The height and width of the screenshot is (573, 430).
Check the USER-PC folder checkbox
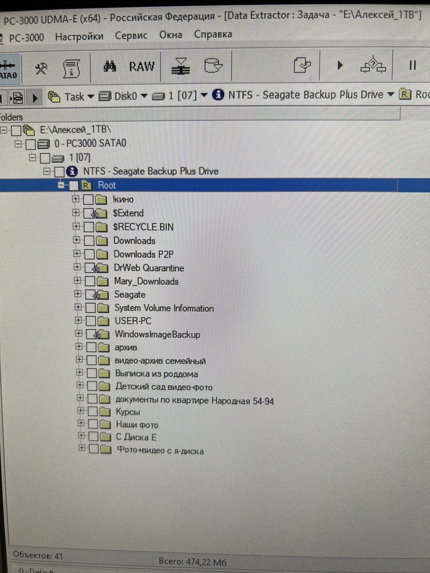[x=91, y=321]
